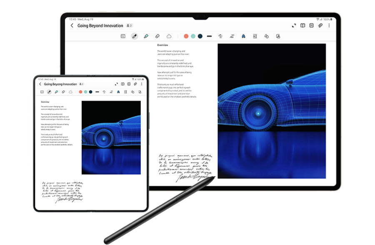Image resolution: width=375 pixels, height=245 pixels.
Task: Select the pen tool on the foldable phone
Action: (49, 92)
